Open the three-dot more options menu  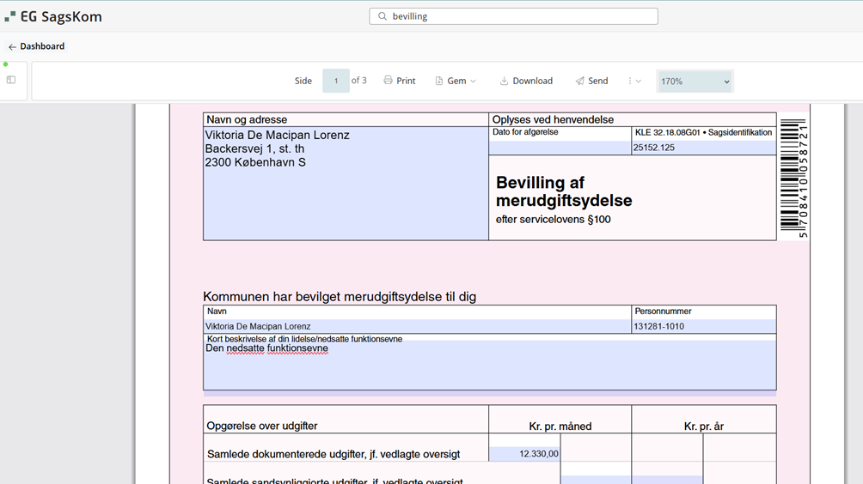tap(630, 81)
